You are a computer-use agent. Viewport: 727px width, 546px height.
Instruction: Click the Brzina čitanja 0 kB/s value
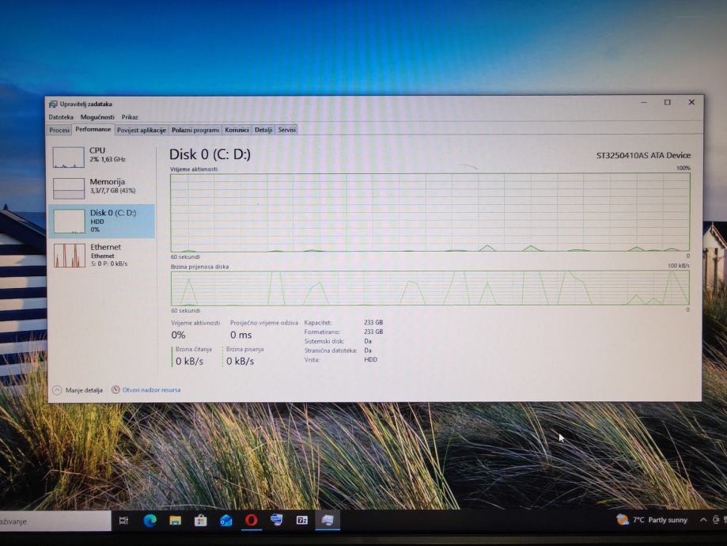[x=189, y=361]
